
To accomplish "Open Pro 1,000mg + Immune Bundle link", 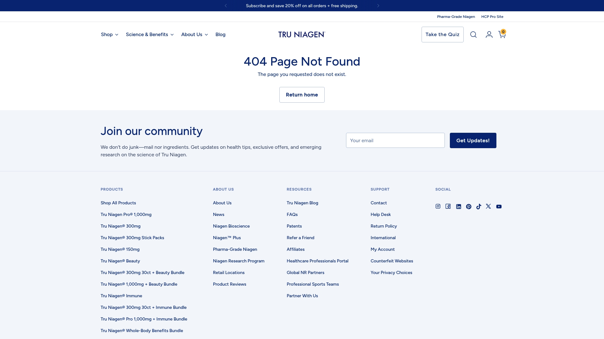I will click(x=144, y=319).
